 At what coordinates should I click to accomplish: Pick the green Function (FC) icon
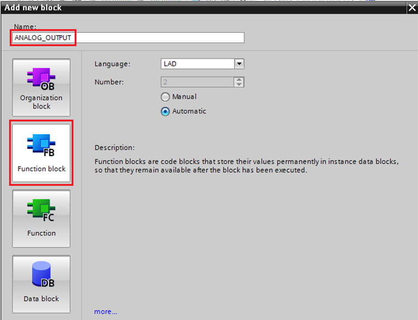(x=41, y=210)
